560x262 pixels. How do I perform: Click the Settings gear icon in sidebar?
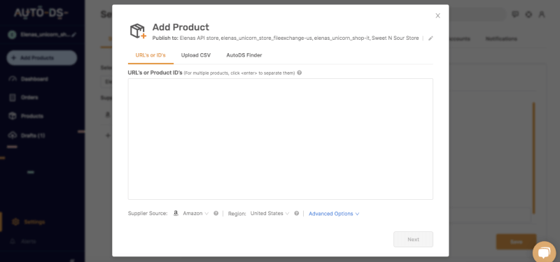15,221
